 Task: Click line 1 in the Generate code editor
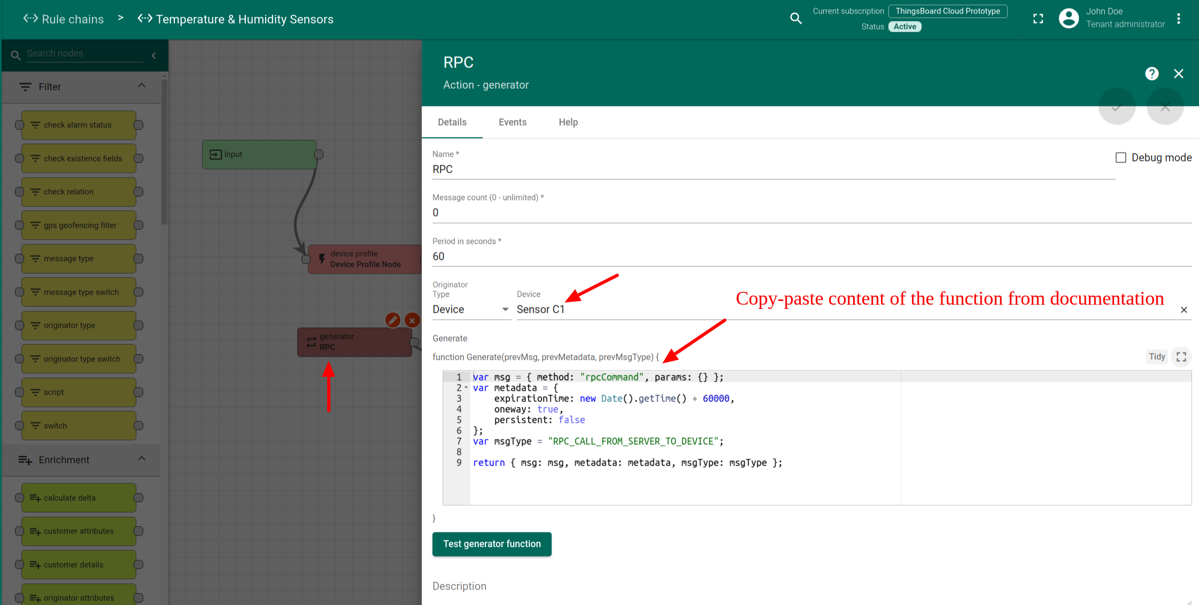pos(831,377)
